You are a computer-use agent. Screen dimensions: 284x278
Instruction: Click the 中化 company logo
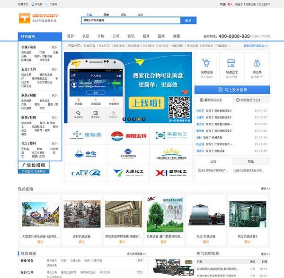point(86,154)
